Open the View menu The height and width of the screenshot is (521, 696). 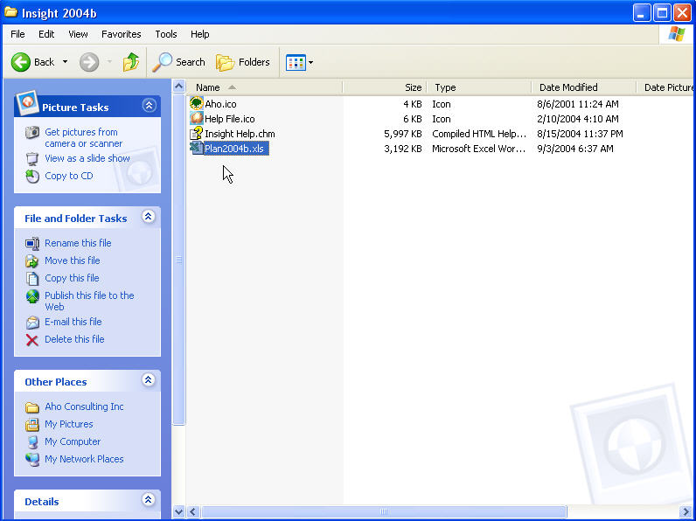point(78,34)
